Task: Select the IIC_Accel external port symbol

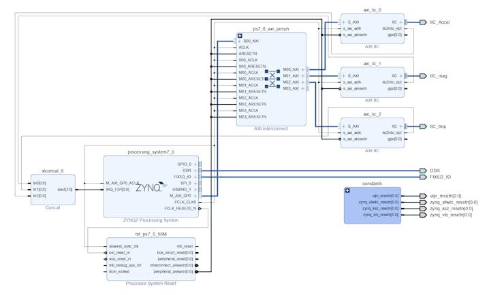Action: [424, 22]
